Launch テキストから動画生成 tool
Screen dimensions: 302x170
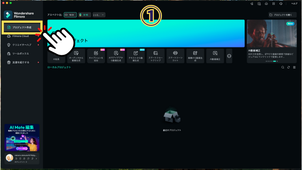[136, 56]
